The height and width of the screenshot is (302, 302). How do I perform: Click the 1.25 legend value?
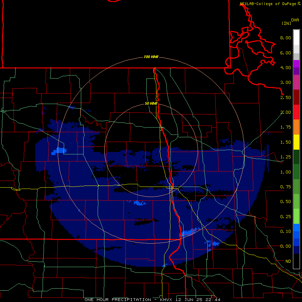click(286, 157)
